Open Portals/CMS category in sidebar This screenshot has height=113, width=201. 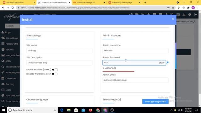click(10, 44)
